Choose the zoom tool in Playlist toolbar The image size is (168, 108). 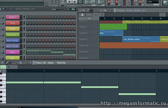[111, 10]
